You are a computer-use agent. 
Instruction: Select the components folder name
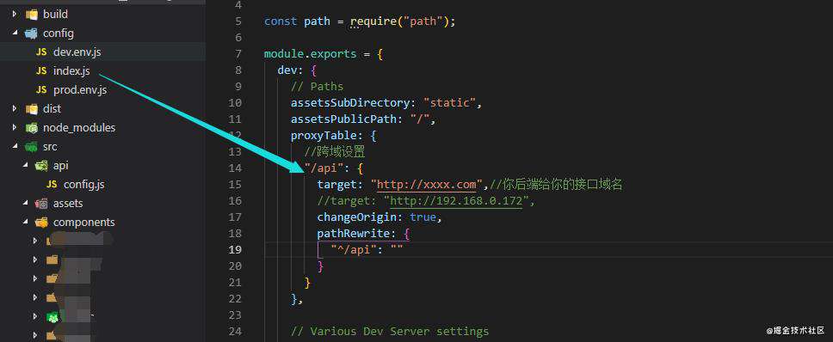pyautogui.click(x=84, y=223)
